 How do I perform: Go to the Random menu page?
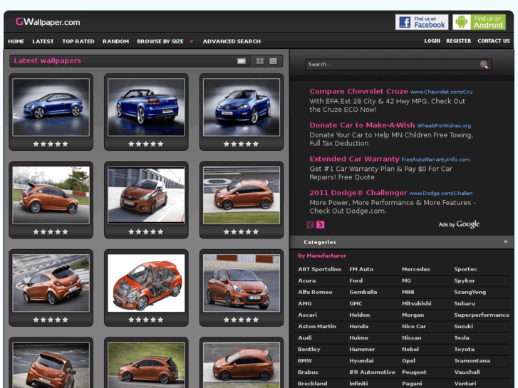pos(115,41)
